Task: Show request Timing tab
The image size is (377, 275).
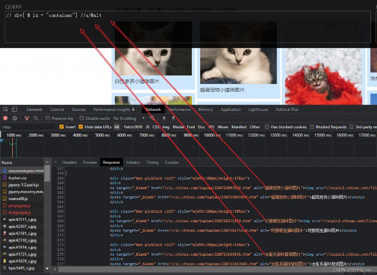Action: [152, 162]
